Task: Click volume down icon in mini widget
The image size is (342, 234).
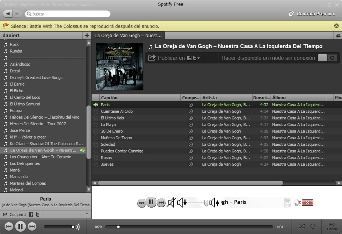Action: [182, 202]
